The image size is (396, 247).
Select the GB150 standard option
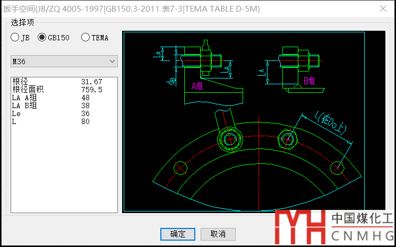pos(42,38)
